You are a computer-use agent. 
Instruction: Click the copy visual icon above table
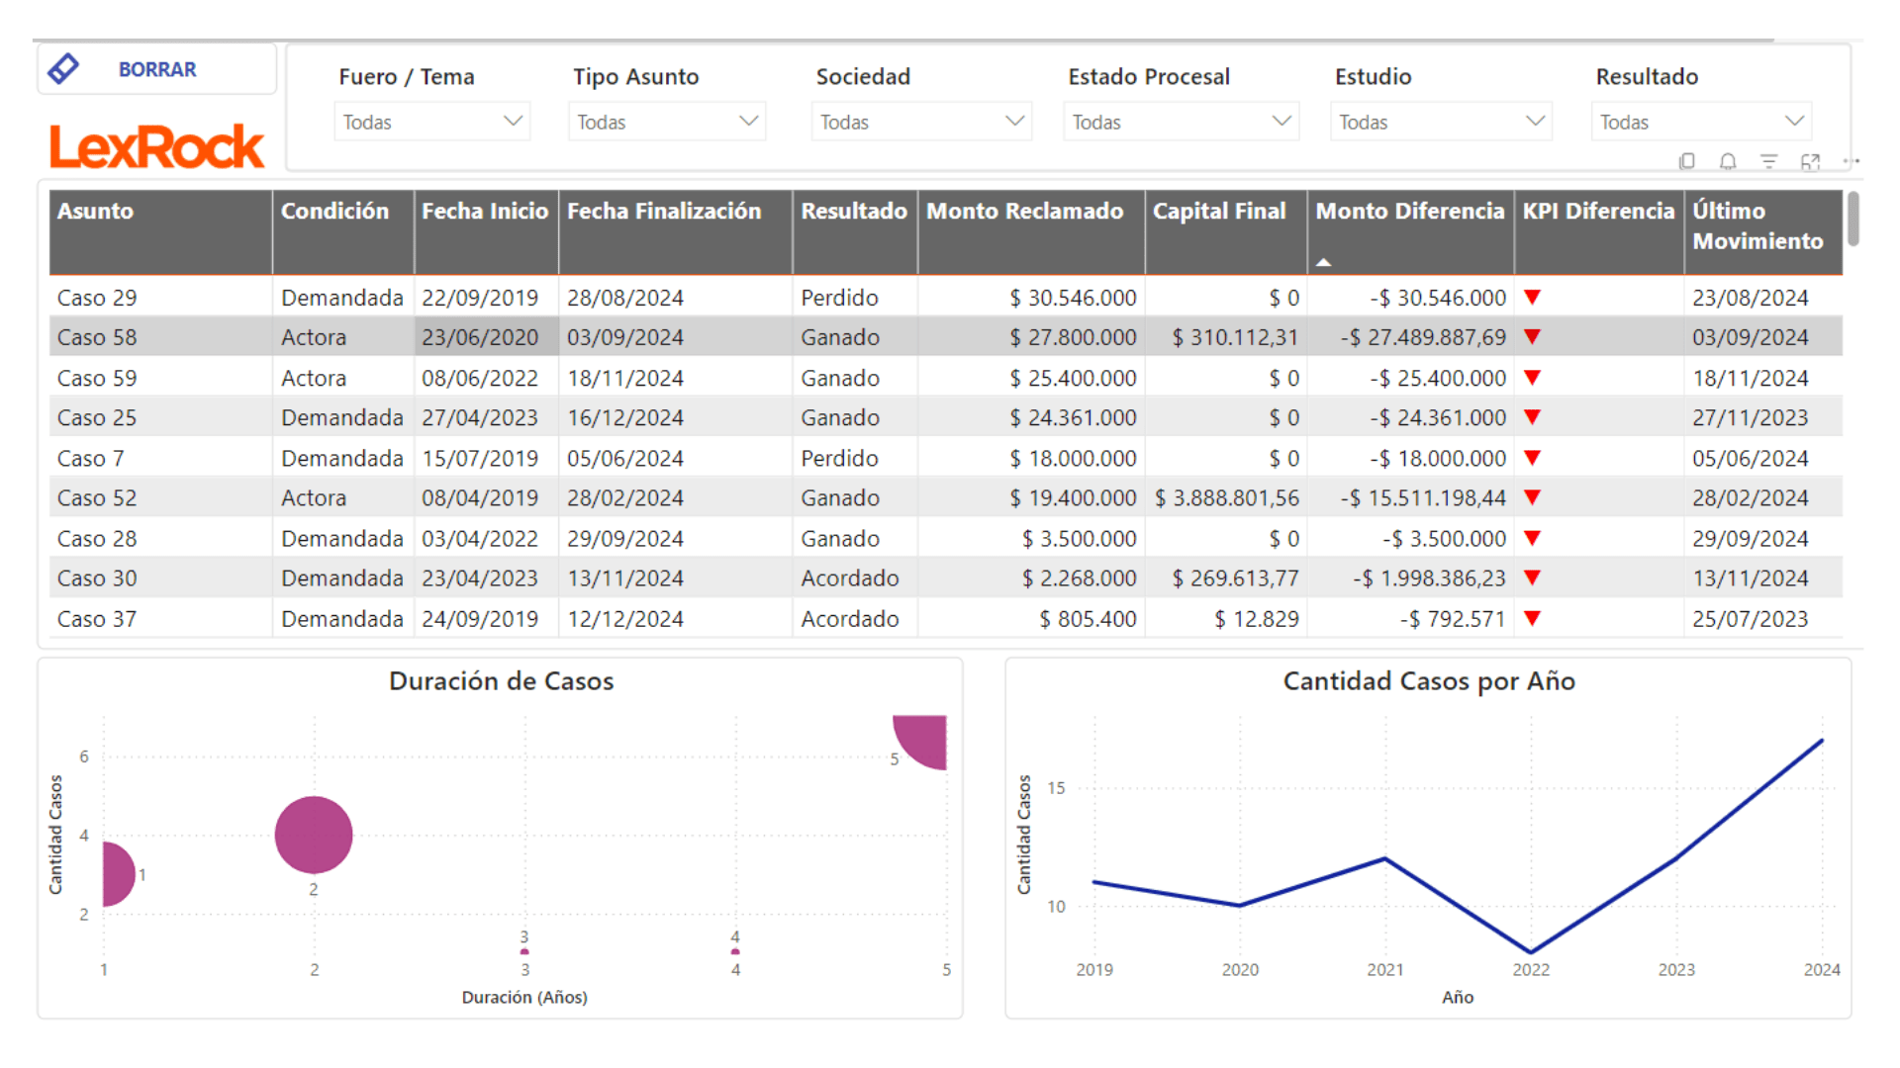tap(1687, 161)
